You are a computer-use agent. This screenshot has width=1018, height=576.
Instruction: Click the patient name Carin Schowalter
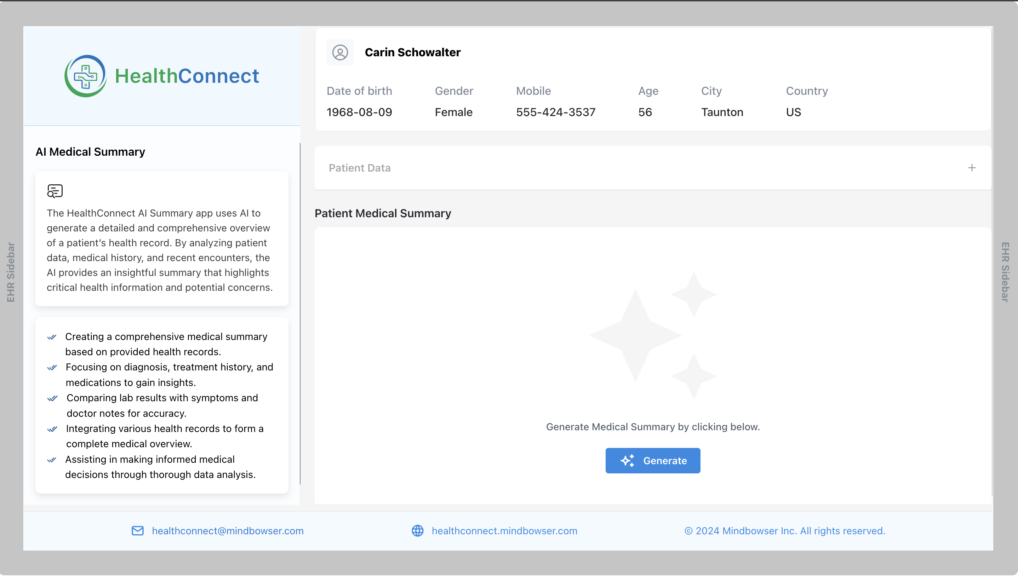(413, 52)
